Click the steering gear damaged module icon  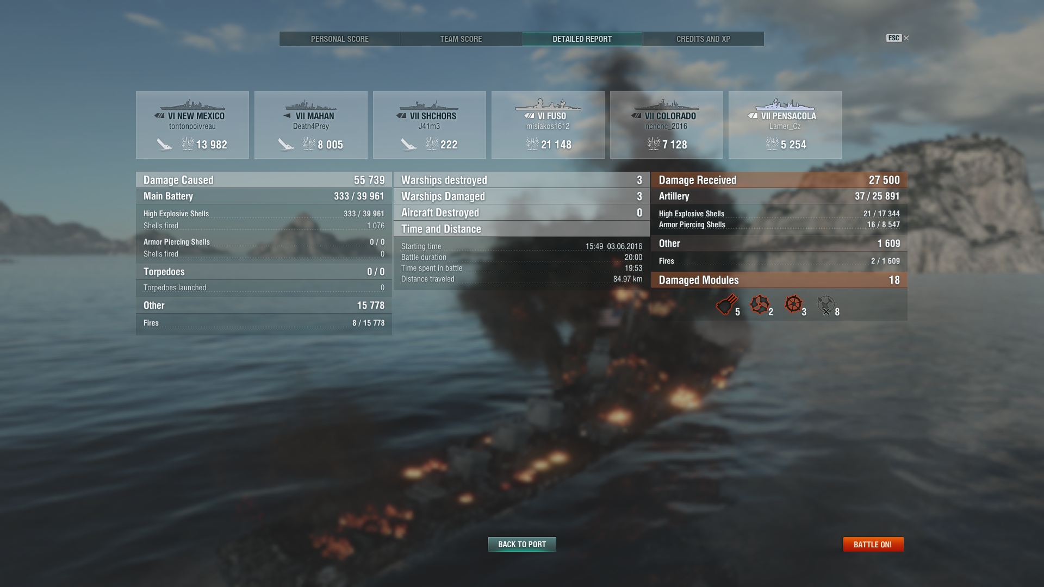coord(793,304)
